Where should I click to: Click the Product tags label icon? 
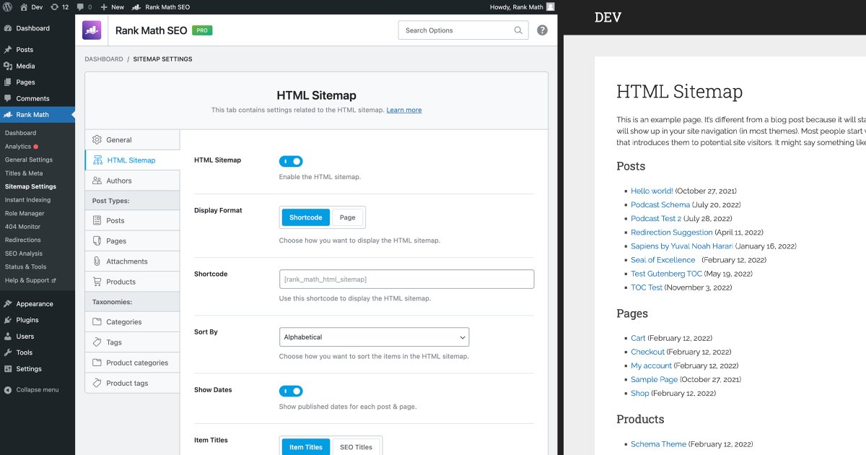point(97,383)
